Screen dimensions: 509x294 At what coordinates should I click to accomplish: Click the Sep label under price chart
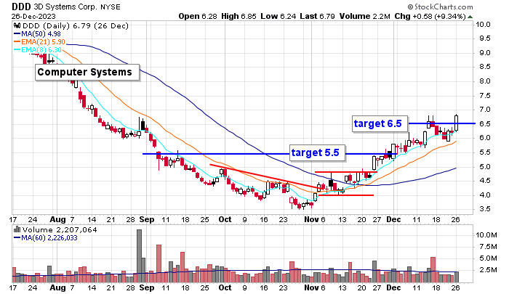147,219
